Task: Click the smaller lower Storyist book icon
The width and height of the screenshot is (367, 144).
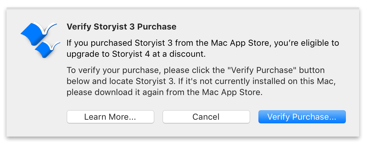Action: tap(48, 49)
